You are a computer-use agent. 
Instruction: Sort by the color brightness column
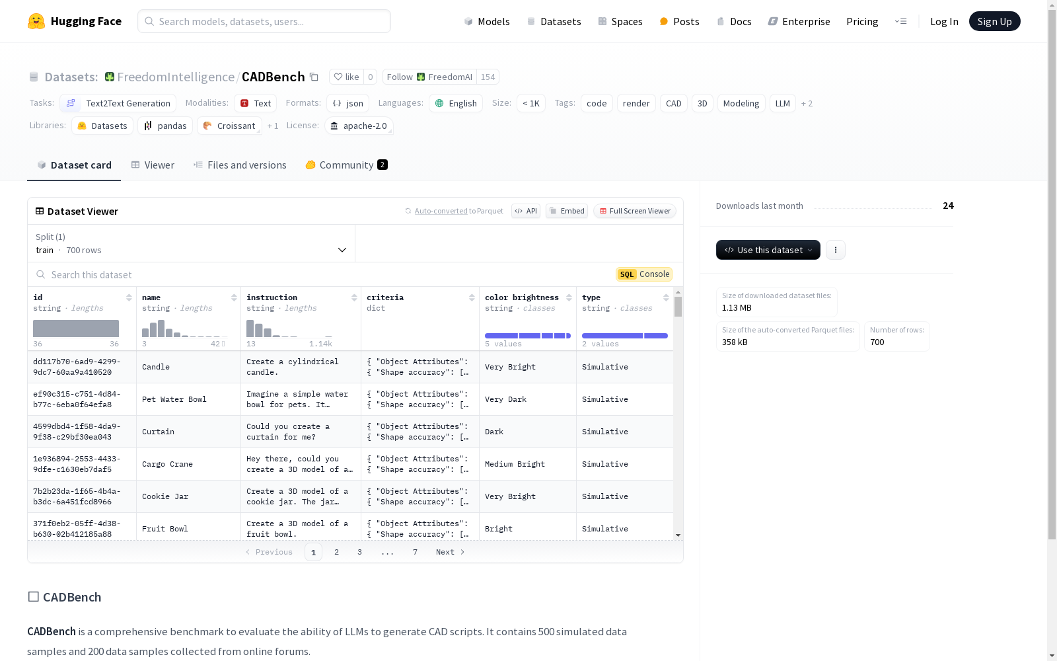point(569,297)
